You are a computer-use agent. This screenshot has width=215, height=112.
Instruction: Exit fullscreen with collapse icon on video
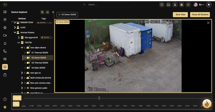click(208, 23)
